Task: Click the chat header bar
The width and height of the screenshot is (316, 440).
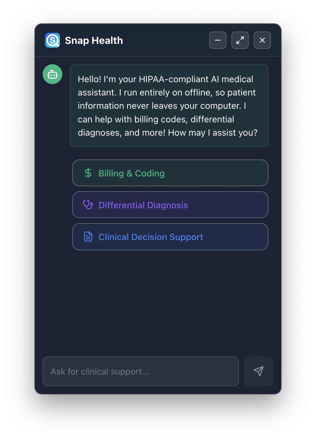Action: pyautogui.click(x=158, y=40)
